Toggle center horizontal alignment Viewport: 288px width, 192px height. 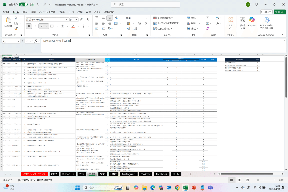pos(103,23)
